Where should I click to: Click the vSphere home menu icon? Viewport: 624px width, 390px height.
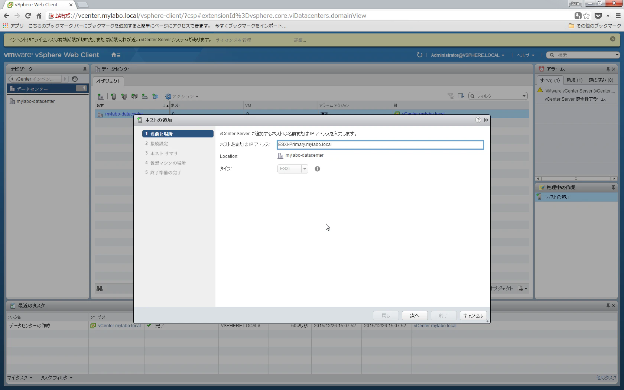pos(116,55)
